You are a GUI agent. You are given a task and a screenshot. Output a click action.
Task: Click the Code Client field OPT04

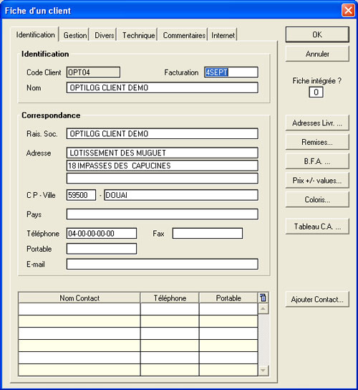(93, 72)
